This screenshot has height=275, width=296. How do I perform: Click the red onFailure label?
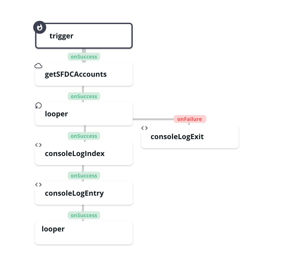point(190,119)
